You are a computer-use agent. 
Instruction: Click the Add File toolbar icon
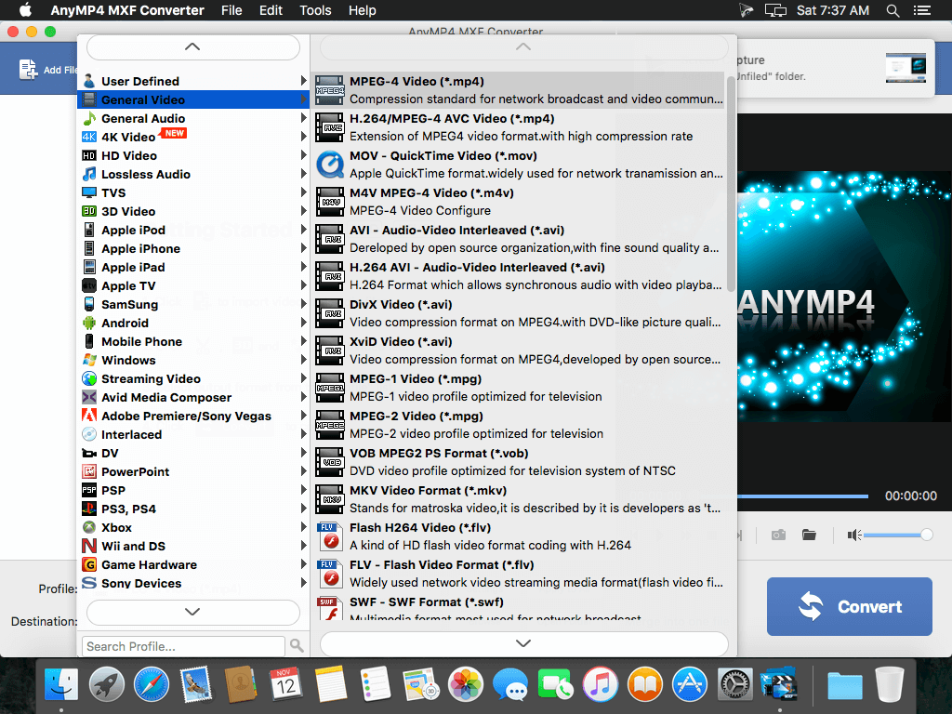pyautogui.click(x=28, y=69)
